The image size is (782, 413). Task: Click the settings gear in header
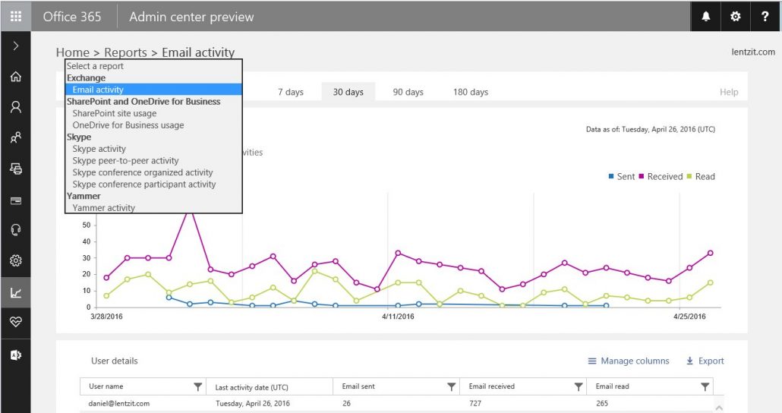tap(735, 17)
